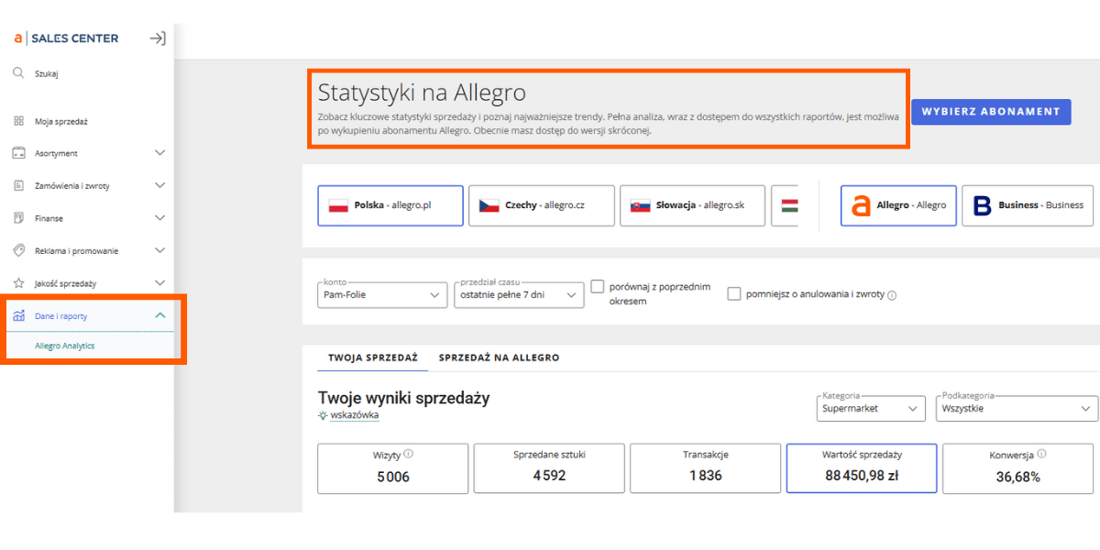Select Czechy allegro.cz marketplace

(541, 205)
